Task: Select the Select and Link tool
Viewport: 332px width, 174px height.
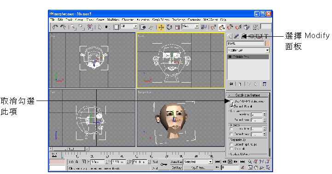Action: [x=74, y=27]
